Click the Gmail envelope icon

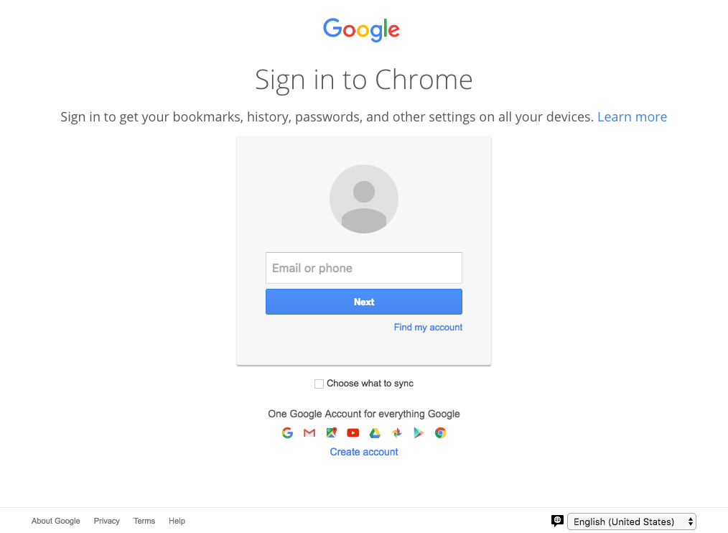(x=309, y=432)
